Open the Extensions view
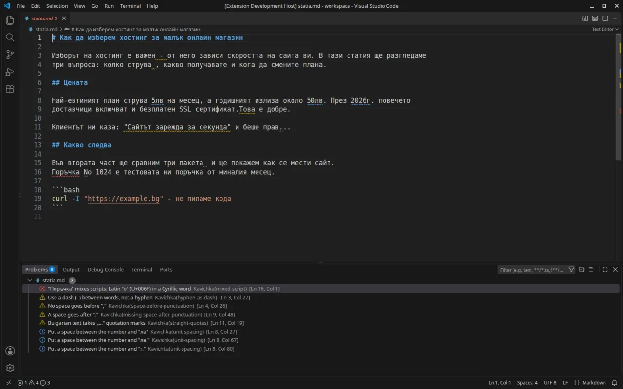The image size is (623, 389). click(x=10, y=89)
